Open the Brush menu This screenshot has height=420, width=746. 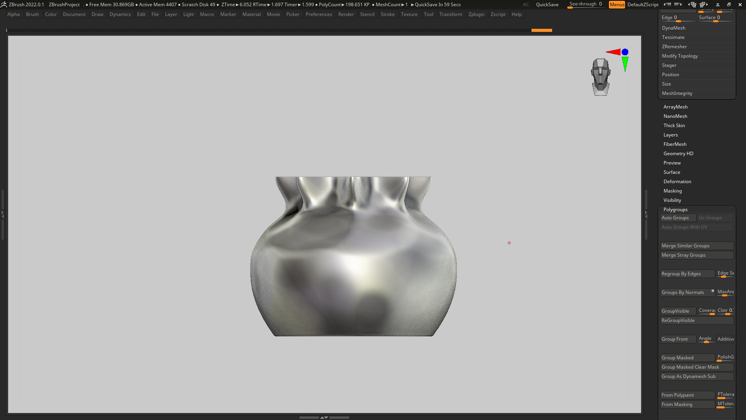click(x=32, y=14)
